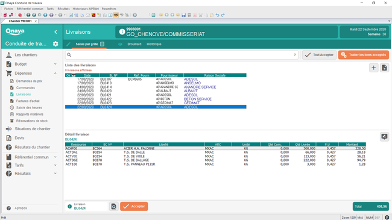Click the red PDF export toolbar icon
This screenshot has height=220, width=392.
[x=93, y=15]
